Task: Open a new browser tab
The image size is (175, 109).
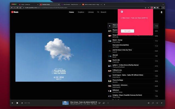Action: point(104,5)
